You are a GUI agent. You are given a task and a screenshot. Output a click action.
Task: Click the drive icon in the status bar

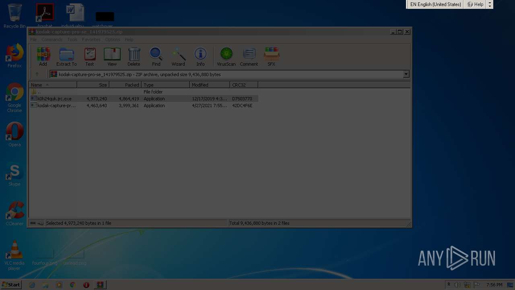pyautogui.click(x=33, y=223)
